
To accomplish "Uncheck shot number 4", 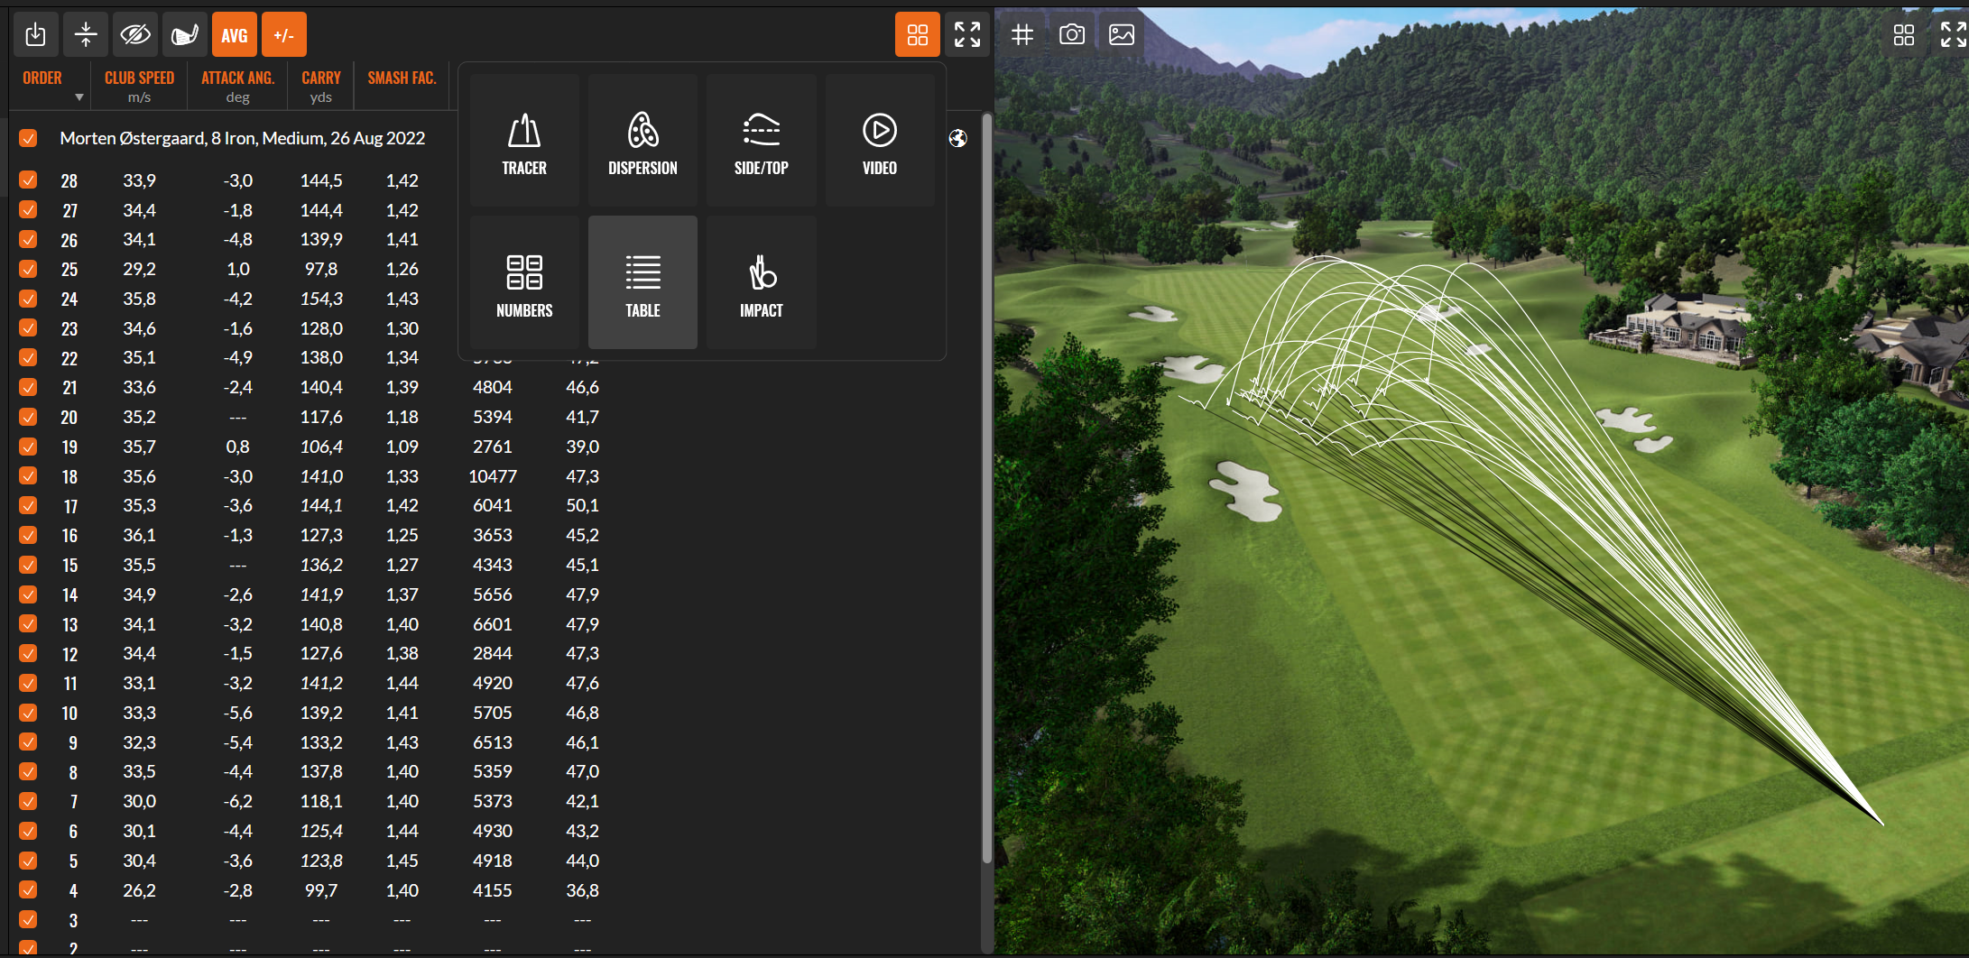I will click(x=28, y=890).
